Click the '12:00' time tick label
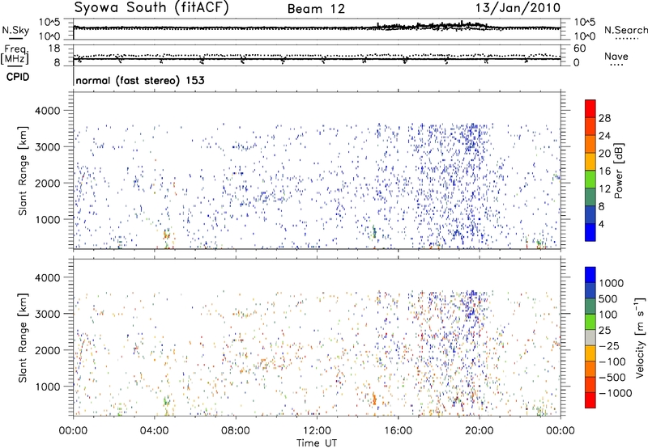This screenshot has width=648, height=448. (x=317, y=431)
